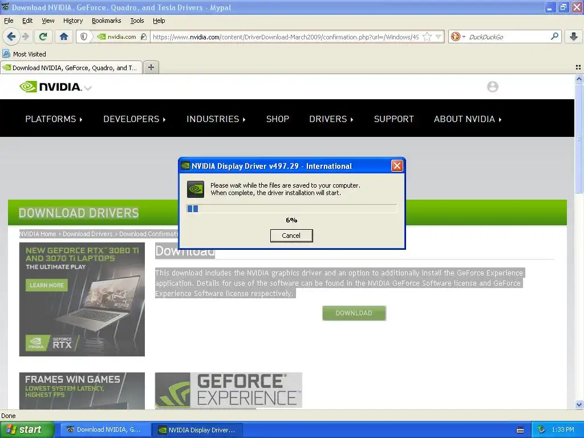Open the Downloads arrow button
The width and height of the screenshot is (584, 438).
tap(574, 36)
